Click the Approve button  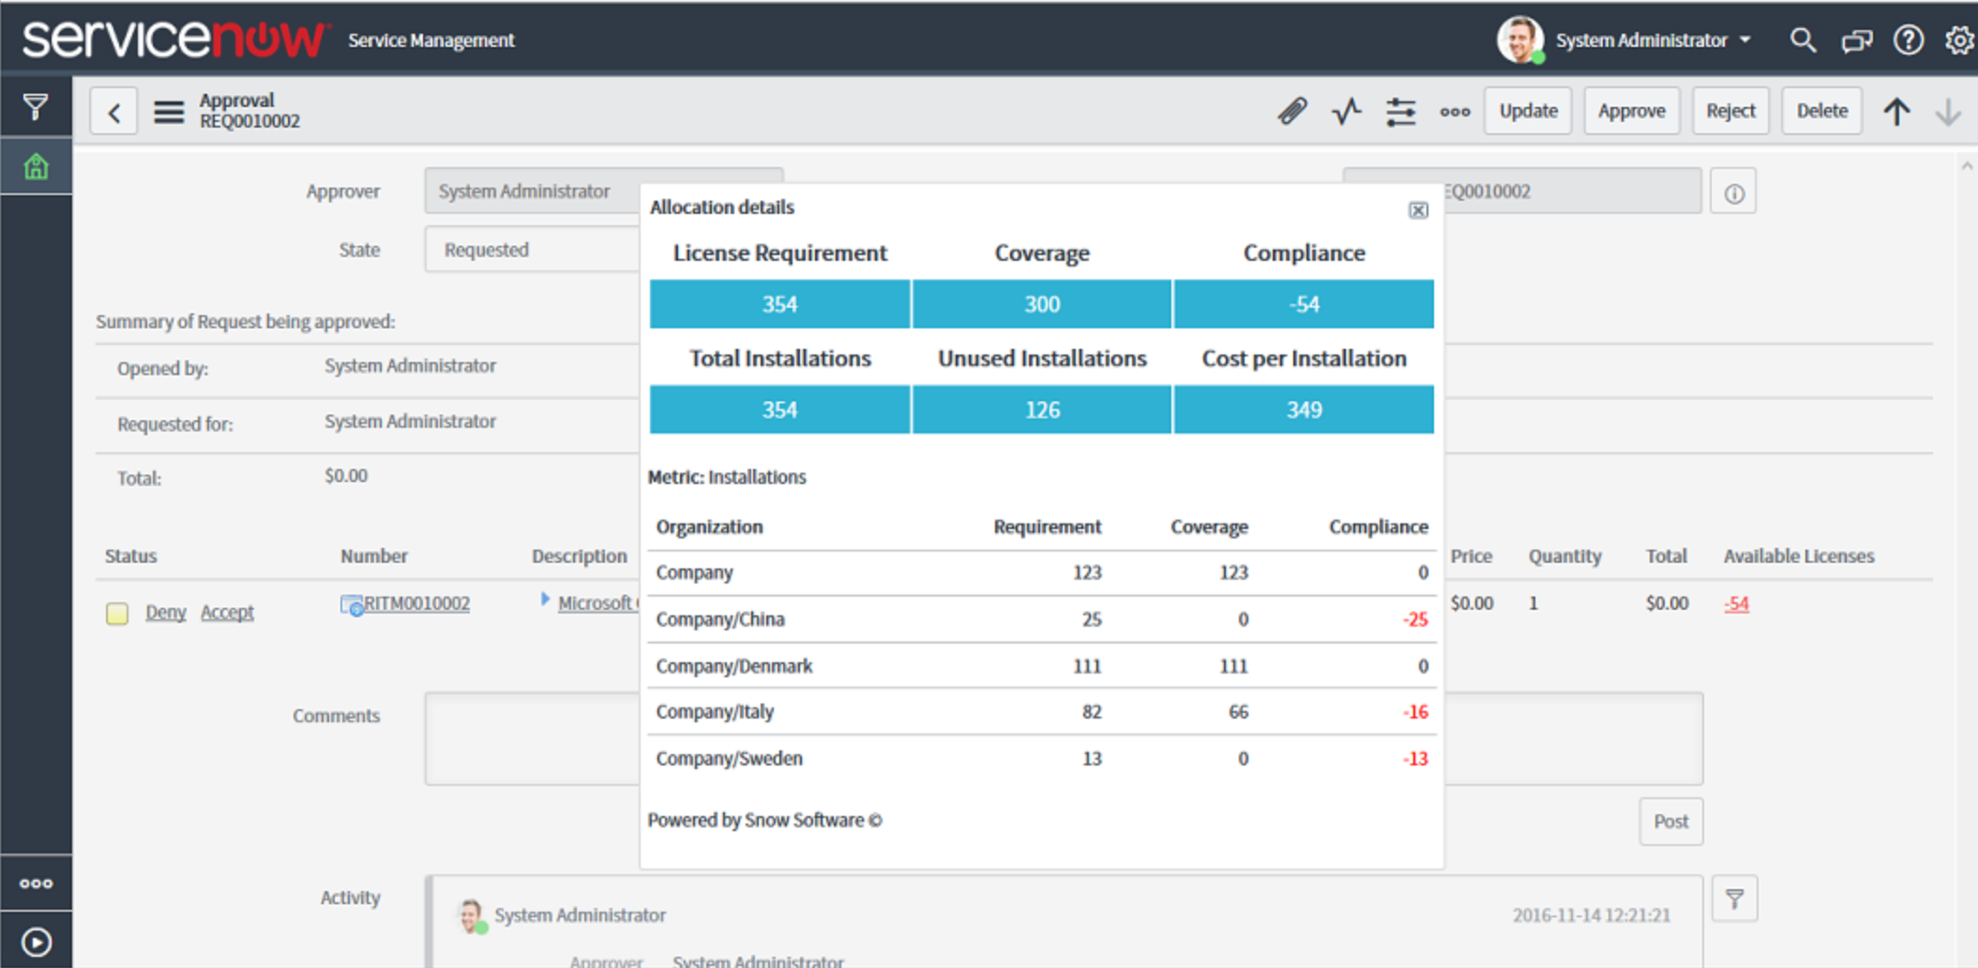click(1632, 110)
